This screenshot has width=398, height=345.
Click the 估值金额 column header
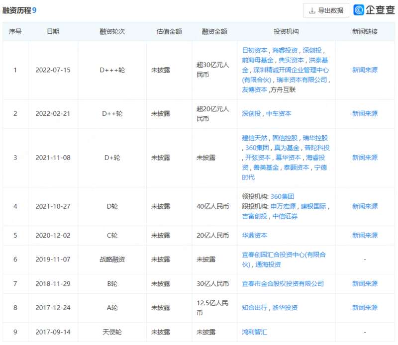tap(169, 31)
